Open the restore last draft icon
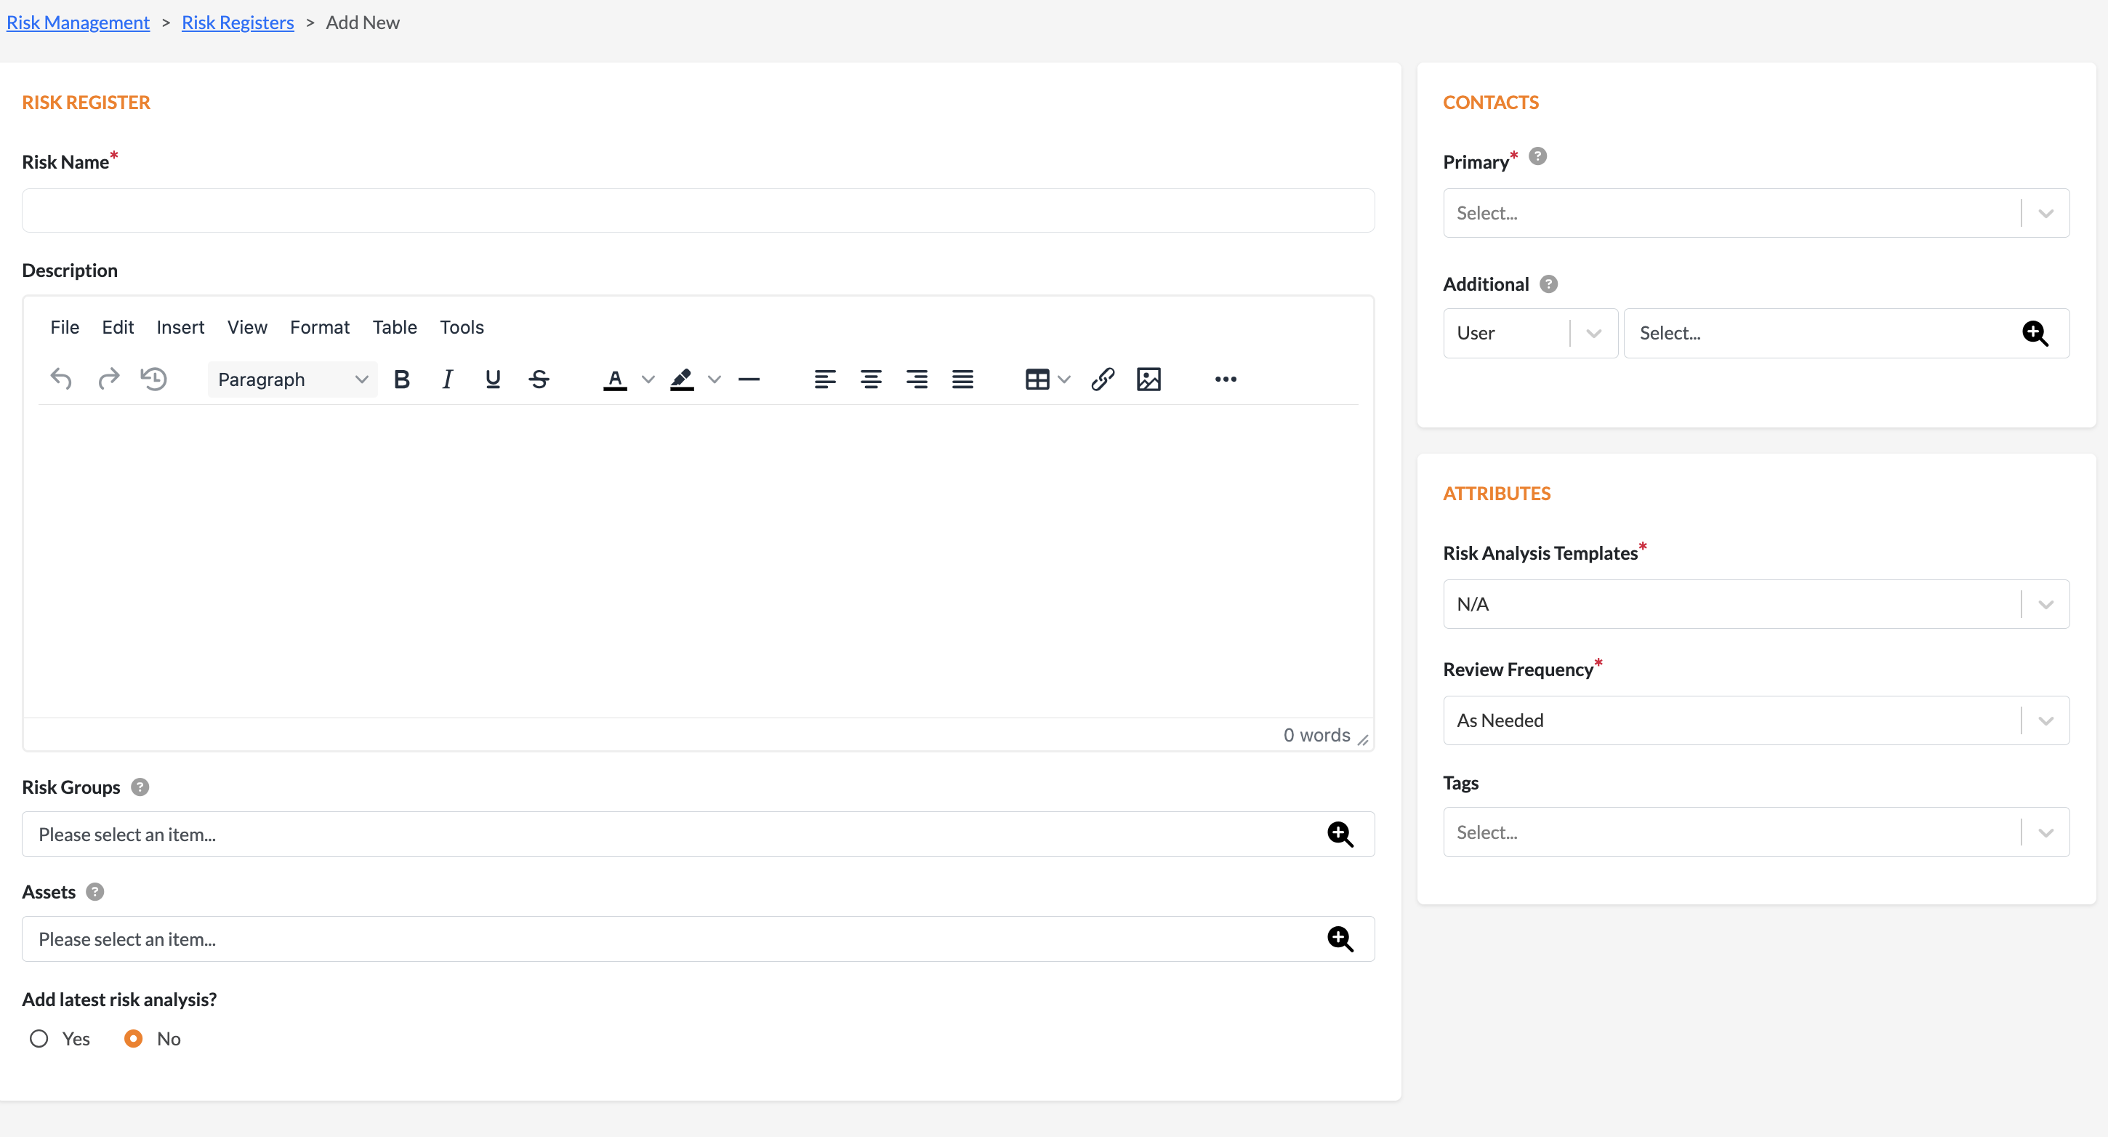This screenshot has height=1137, width=2108. [x=153, y=379]
